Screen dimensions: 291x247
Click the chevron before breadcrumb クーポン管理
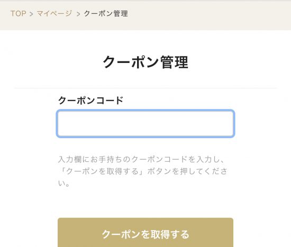click(x=78, y=14)
